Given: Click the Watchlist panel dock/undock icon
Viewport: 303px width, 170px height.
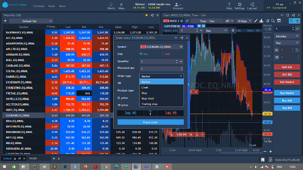Looking at the screenshot, I should coord(152,15).
